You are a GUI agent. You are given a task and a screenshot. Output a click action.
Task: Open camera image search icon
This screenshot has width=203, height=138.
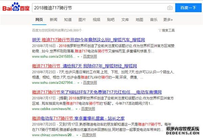pyautogui.click(x=170, y=8)
